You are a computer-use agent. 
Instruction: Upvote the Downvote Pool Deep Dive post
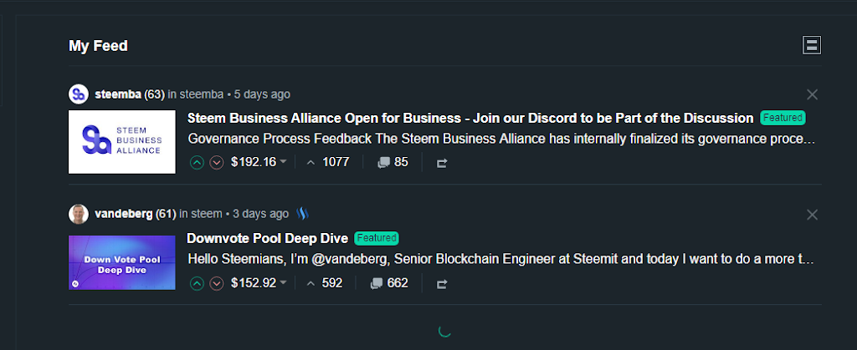coord(197,283)
